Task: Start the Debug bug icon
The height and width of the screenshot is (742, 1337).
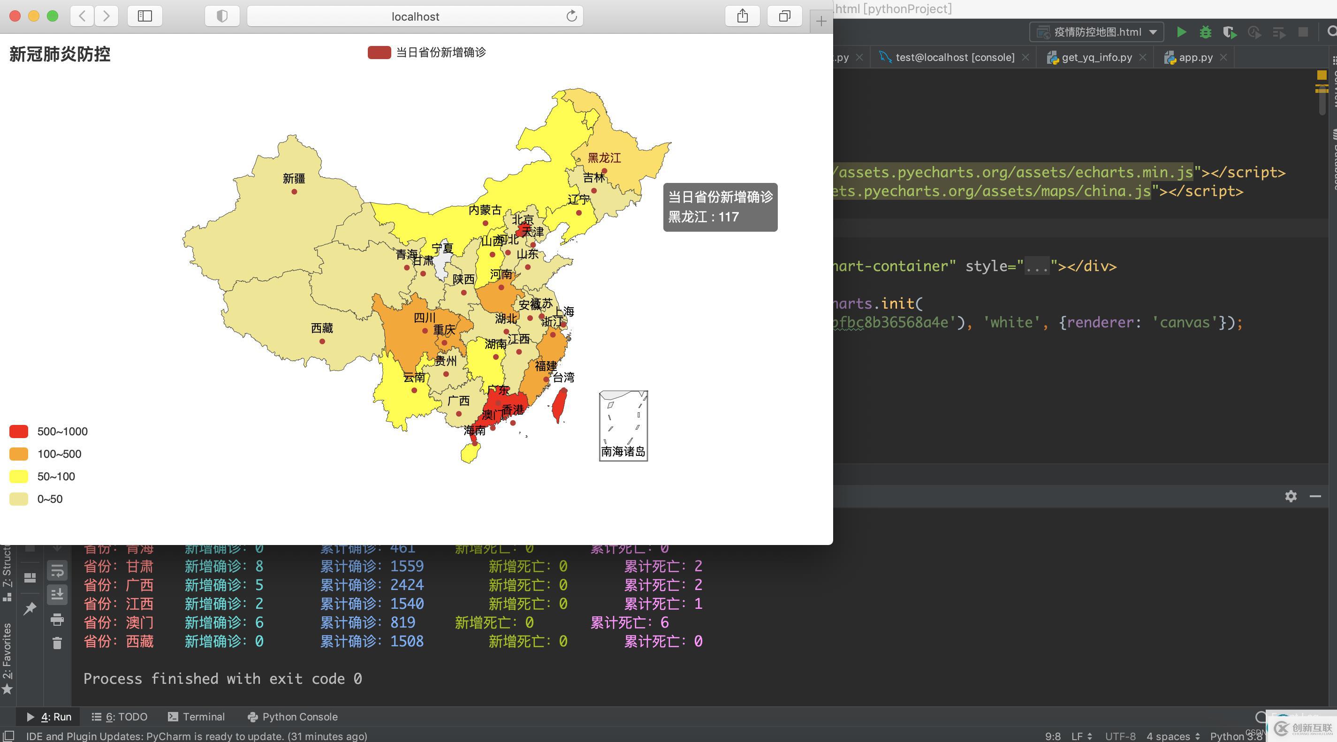Action: pyautogui.click(x=1205, y=32)
